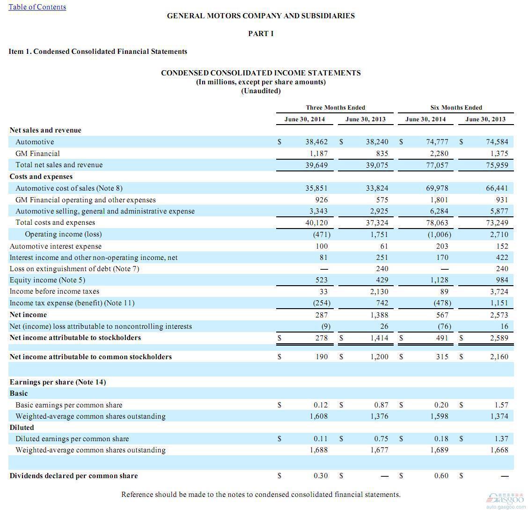Click "Interest income and other non-operating income, net"

[94, 258]
